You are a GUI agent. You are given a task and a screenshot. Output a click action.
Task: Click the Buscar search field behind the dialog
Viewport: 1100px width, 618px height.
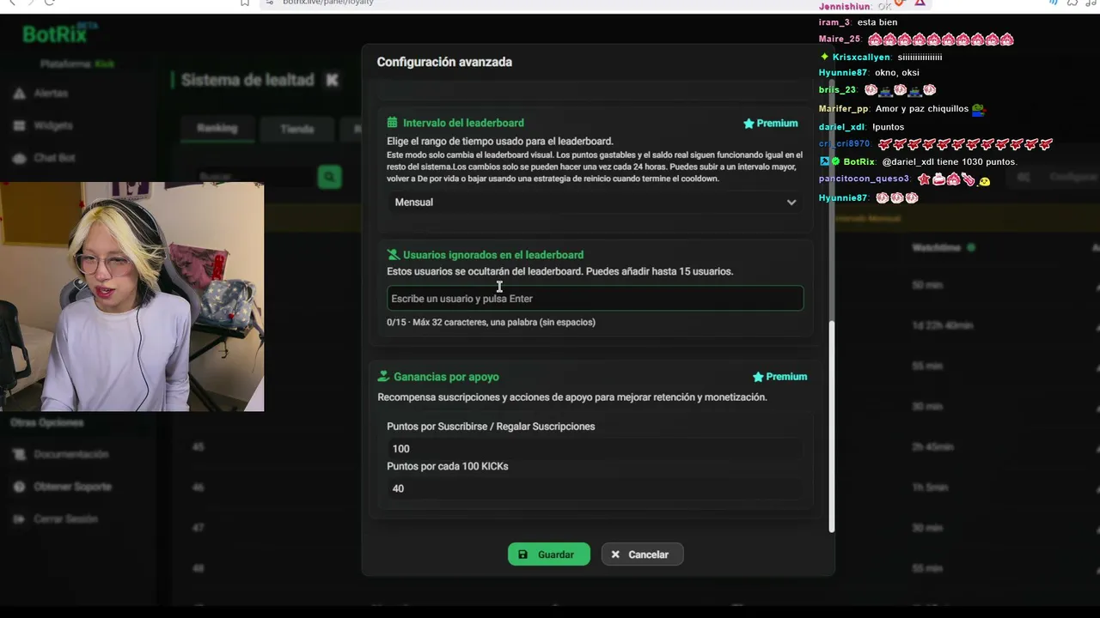(254, 177)
